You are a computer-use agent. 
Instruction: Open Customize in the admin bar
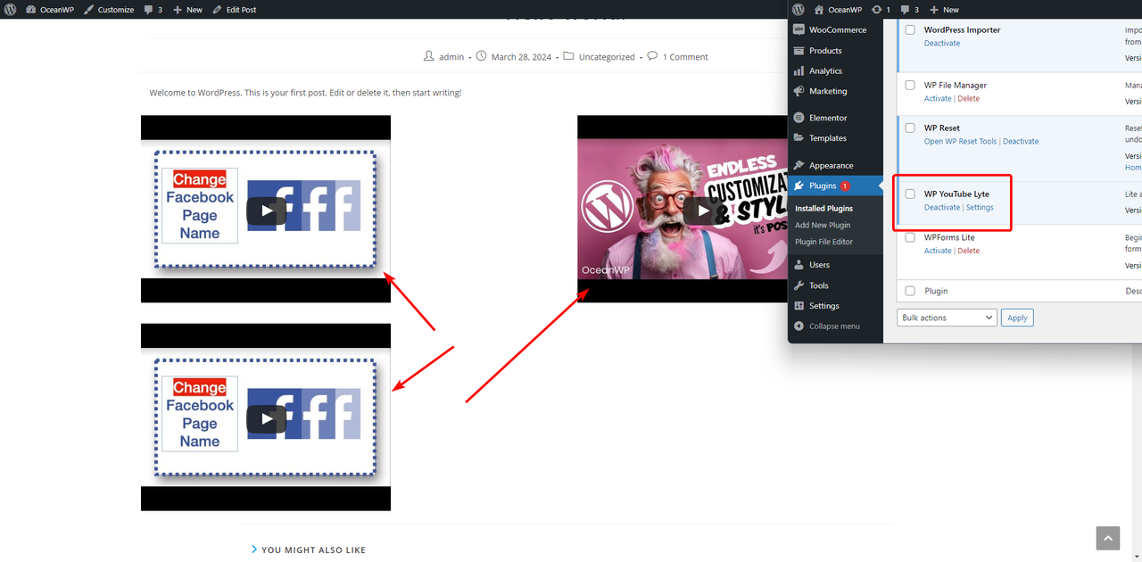pos(109,10)
